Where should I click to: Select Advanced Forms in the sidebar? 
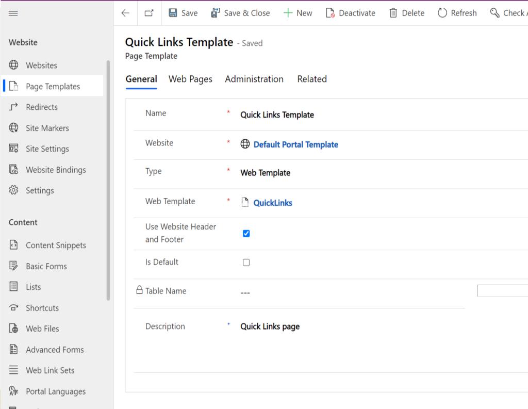55,350
